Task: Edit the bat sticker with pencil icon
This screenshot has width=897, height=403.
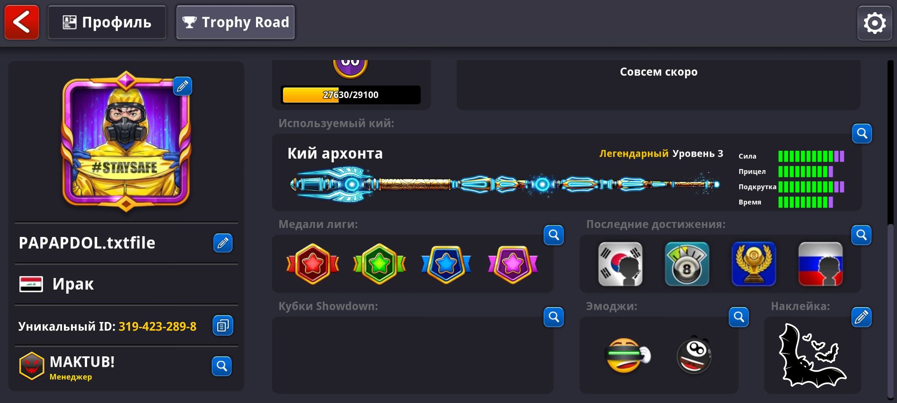Action: (x=861, y=317)
